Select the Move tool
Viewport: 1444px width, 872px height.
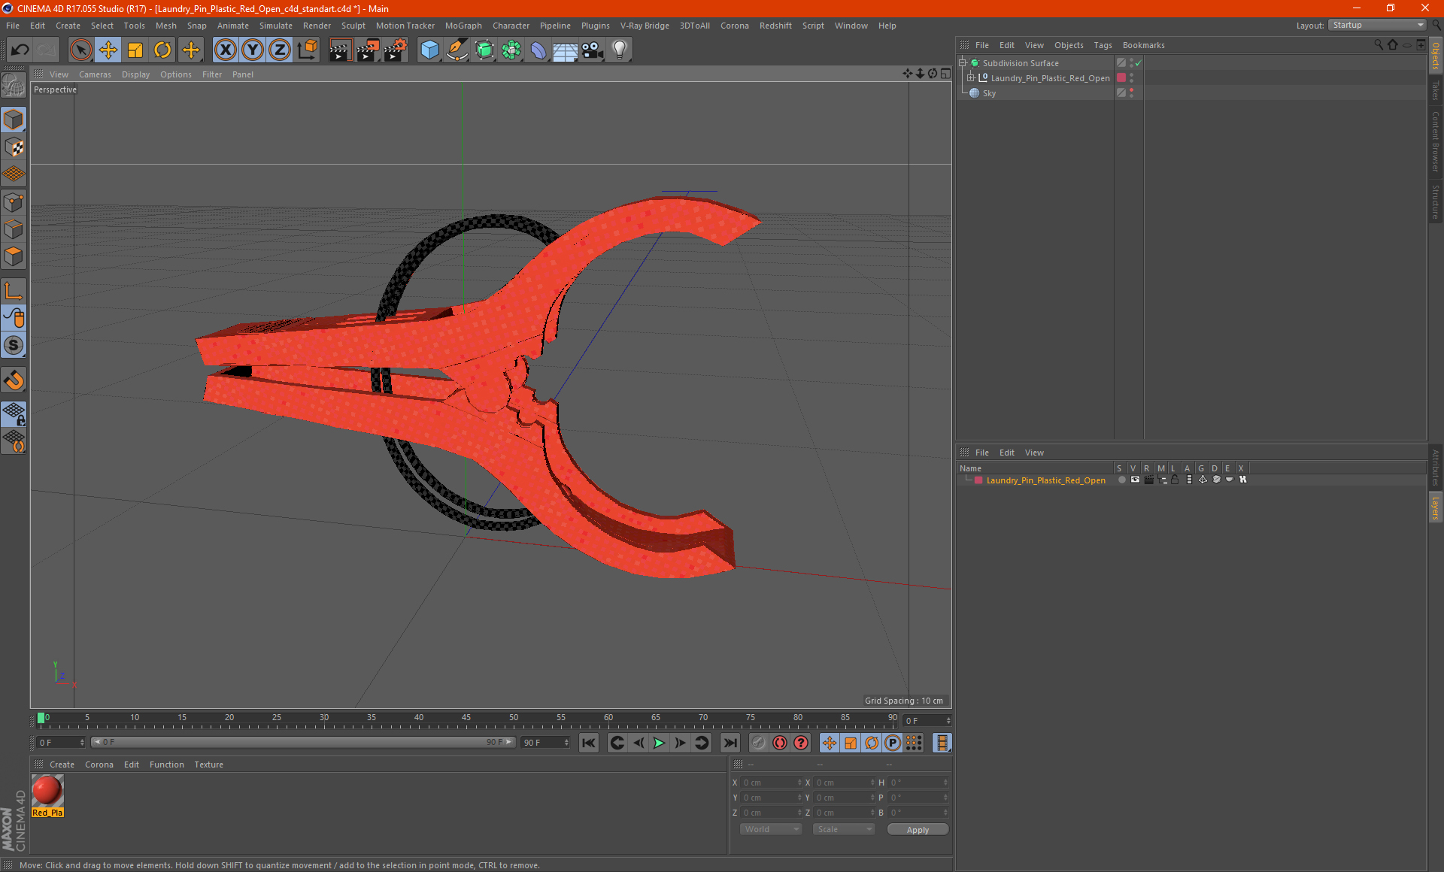(x=108, y=50)
